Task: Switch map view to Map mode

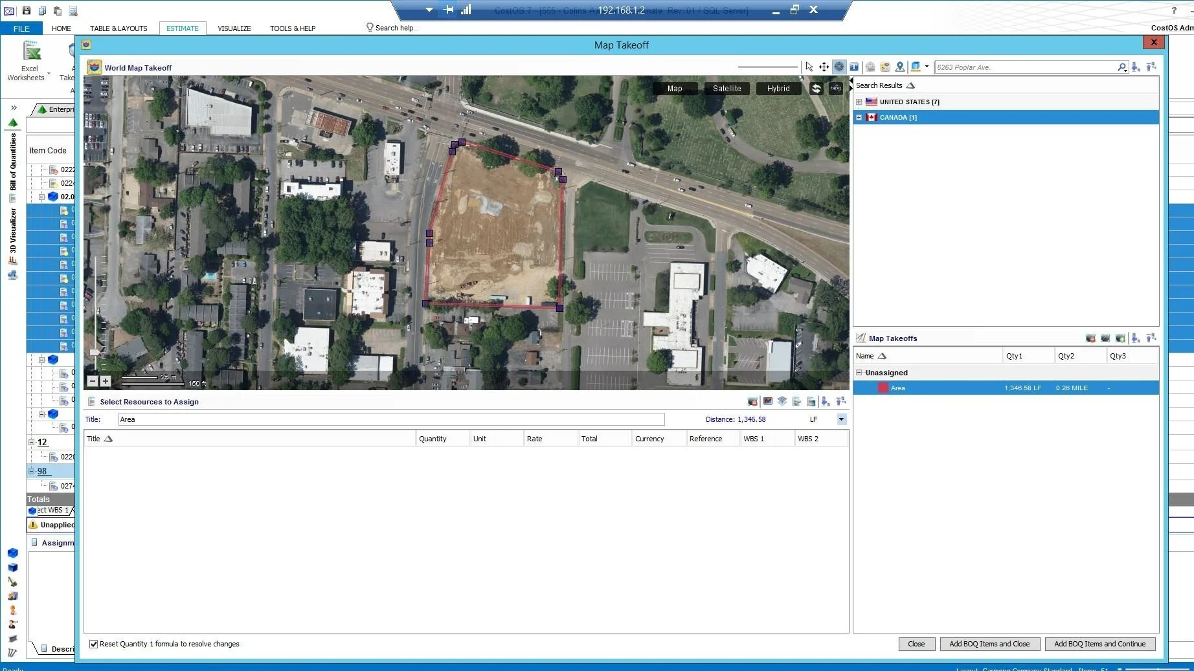Action: coord(675,89)
